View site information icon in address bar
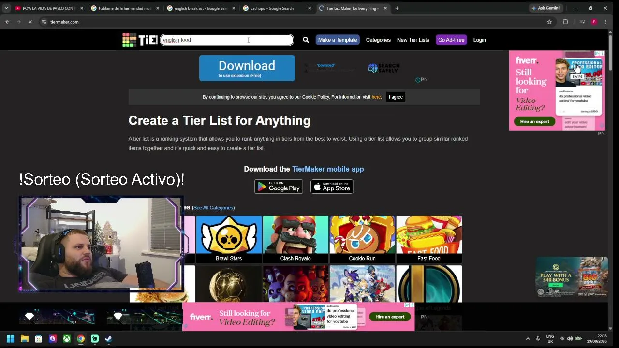Screen dimensions: 619x348 [44, 22]
